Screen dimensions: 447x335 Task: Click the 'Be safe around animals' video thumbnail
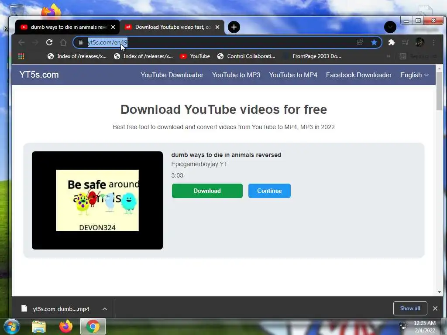pyautogui.click(x=97, y=200)
